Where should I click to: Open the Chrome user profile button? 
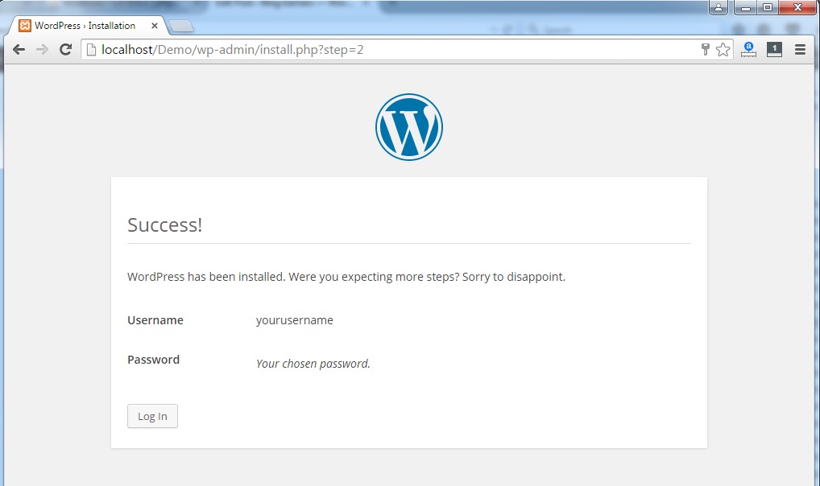[718, 7]
